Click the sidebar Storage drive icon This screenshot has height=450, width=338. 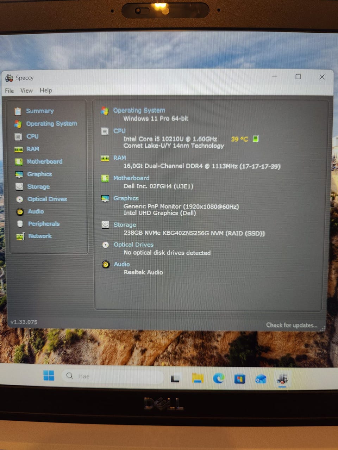point(19,186)
